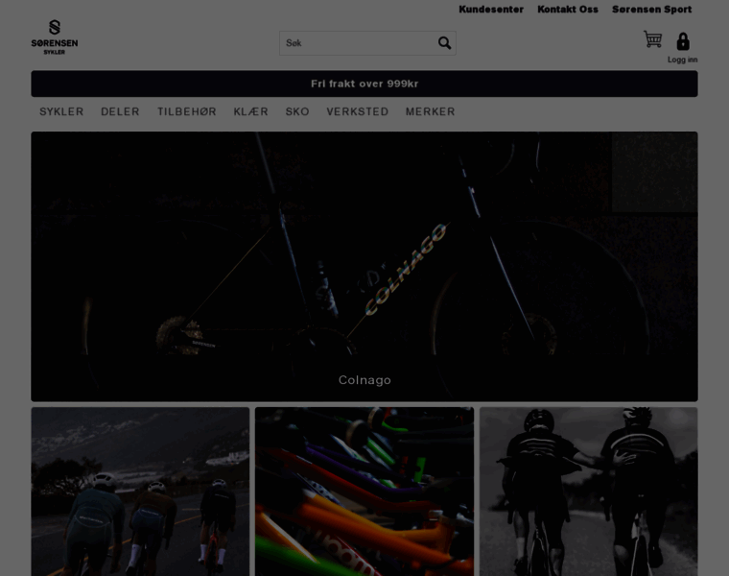Open the colorful kids bikes photo tile
729x576 pixels.
tap(364, 492)
